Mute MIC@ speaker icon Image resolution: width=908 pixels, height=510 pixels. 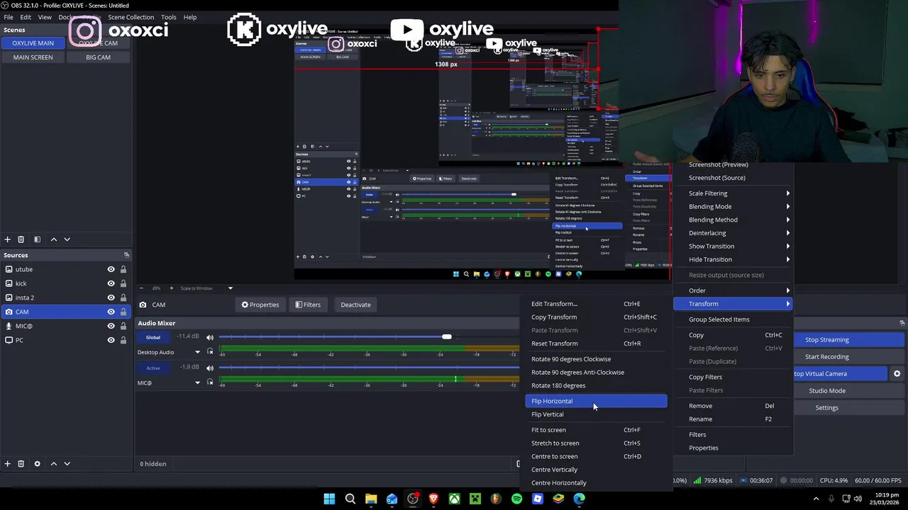210,368
